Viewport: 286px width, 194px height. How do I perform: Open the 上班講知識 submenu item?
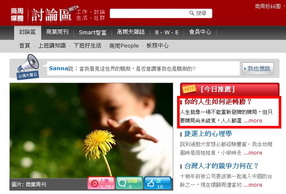coord(52,45)
